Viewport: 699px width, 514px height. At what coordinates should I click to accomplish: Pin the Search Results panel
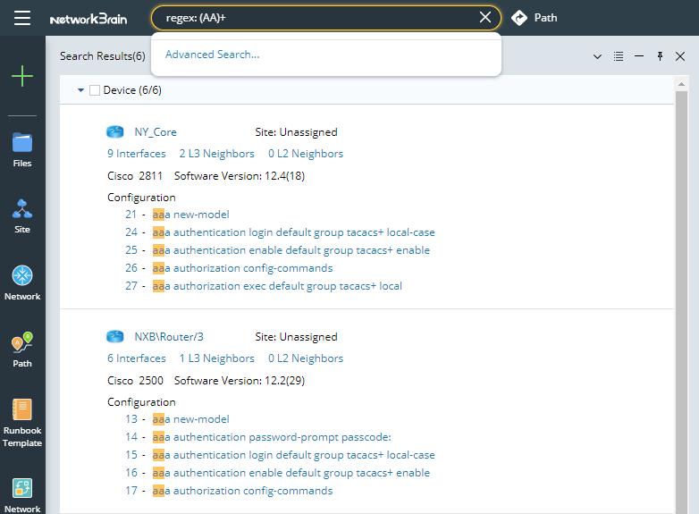tap(661, 56)
